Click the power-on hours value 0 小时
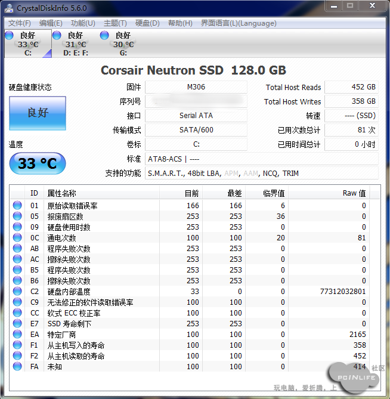This screenshot has height=399, width=390. [x=351, y=144]
